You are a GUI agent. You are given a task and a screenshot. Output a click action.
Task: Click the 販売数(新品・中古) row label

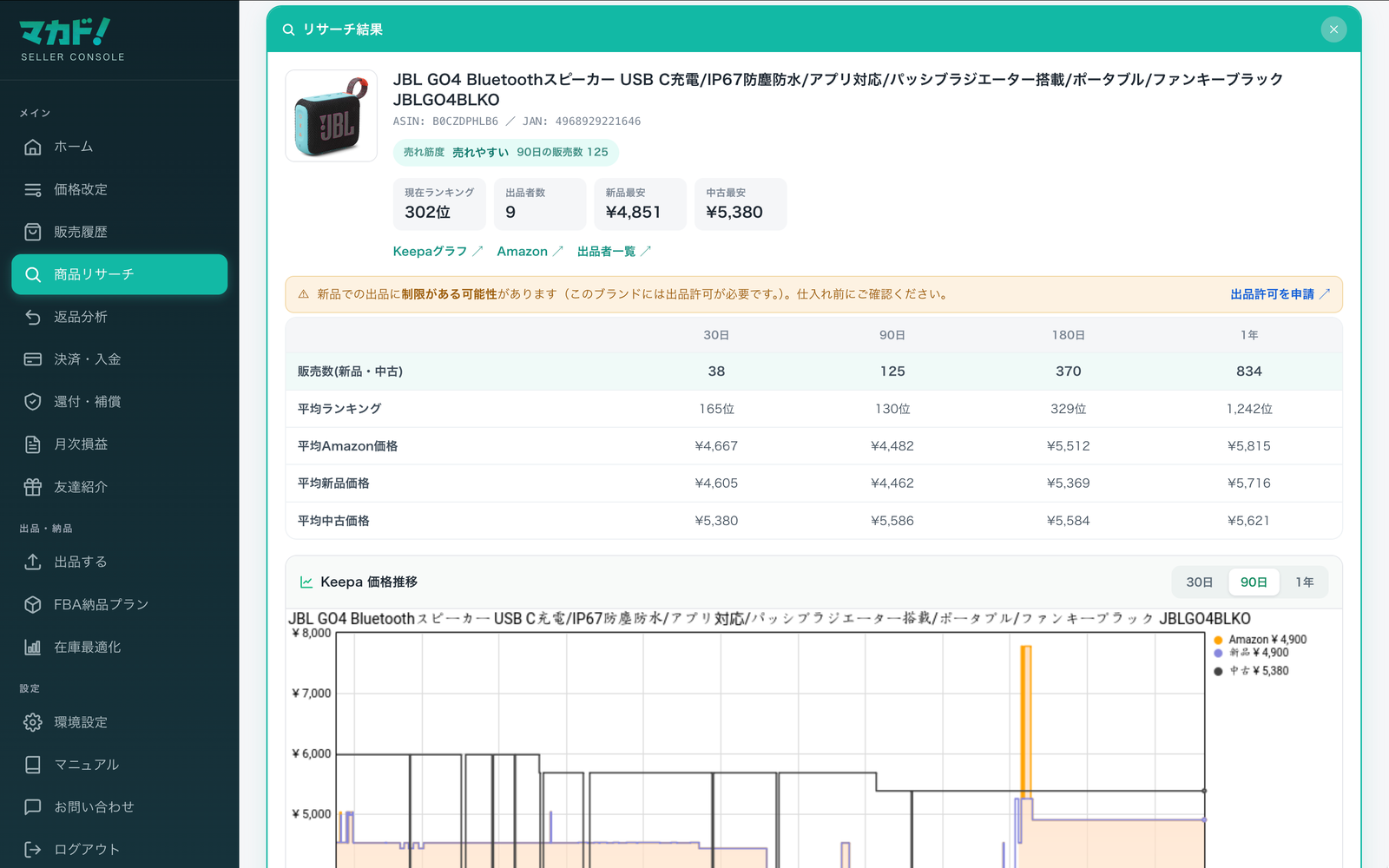[350, 372]
